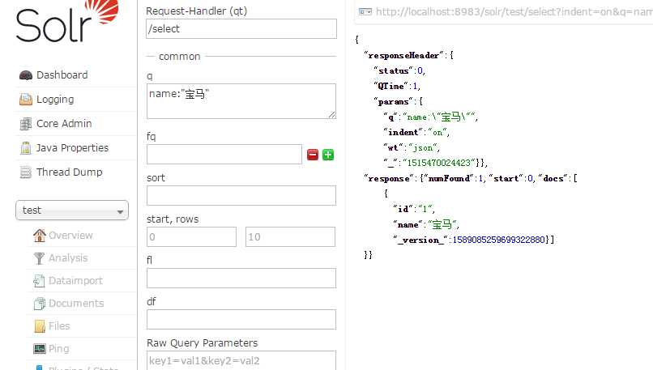This screenshot has width=653, height=370.
Task: Select Dataimport in core menu
Action: [x=76, y=280]
